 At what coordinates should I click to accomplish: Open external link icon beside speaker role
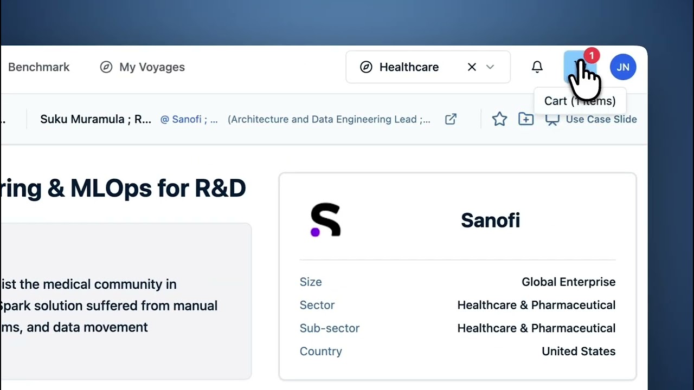[451, 119]
